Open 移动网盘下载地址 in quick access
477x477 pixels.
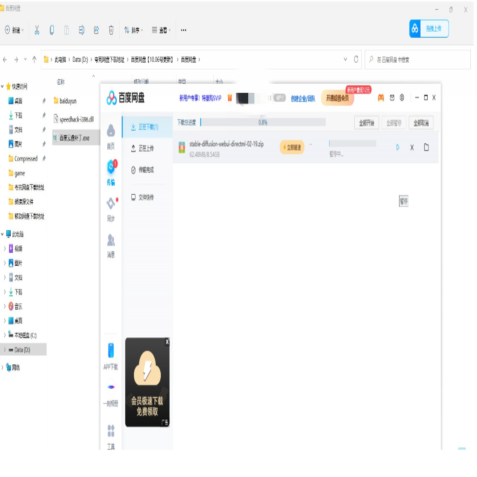tap(27, 216)
